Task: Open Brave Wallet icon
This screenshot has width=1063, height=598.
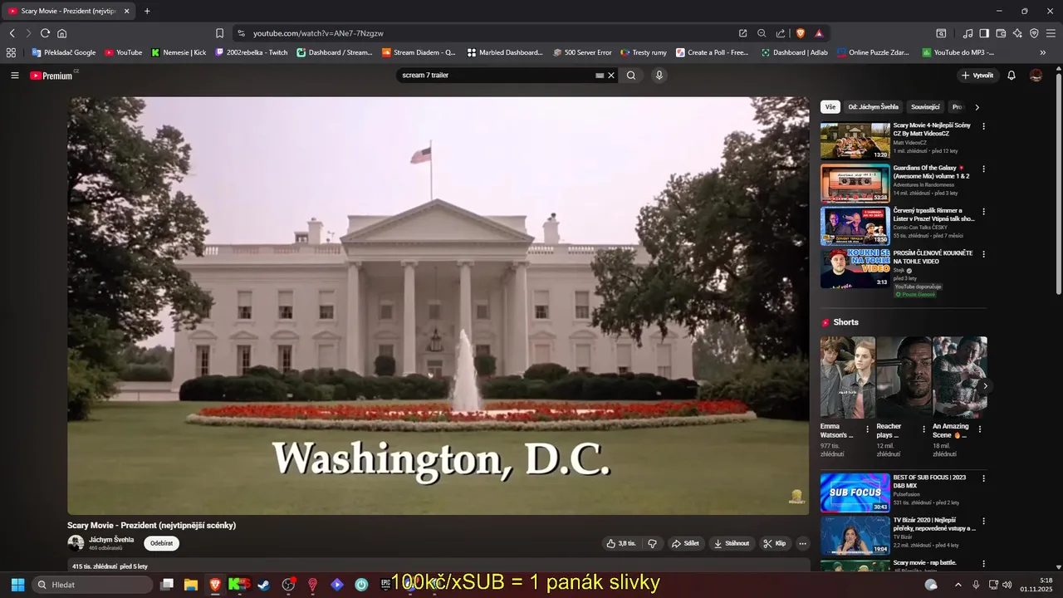Action: pyautogui.click(x=1001, y=33)
